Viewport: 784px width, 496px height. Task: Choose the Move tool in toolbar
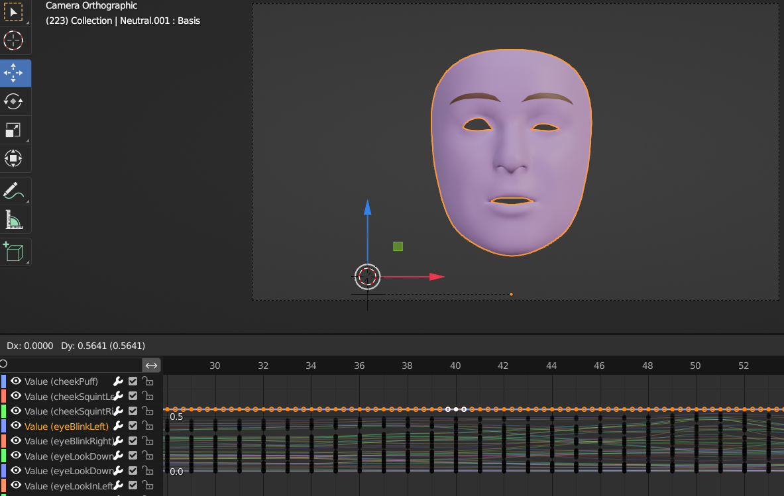click(13, 73)
